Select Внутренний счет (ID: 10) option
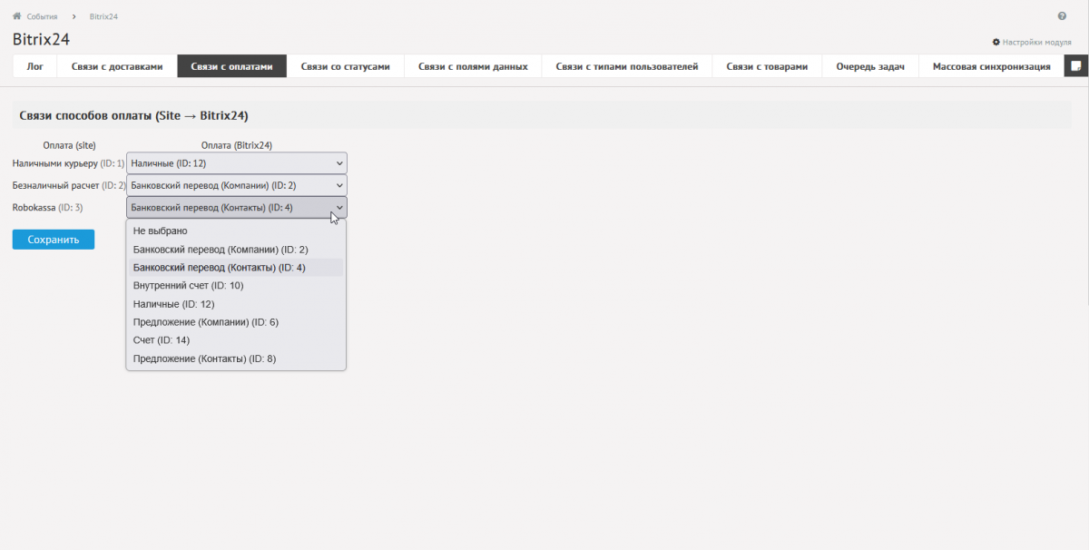Viewport: 1089px width, 550px height. (x=188, y=285)
